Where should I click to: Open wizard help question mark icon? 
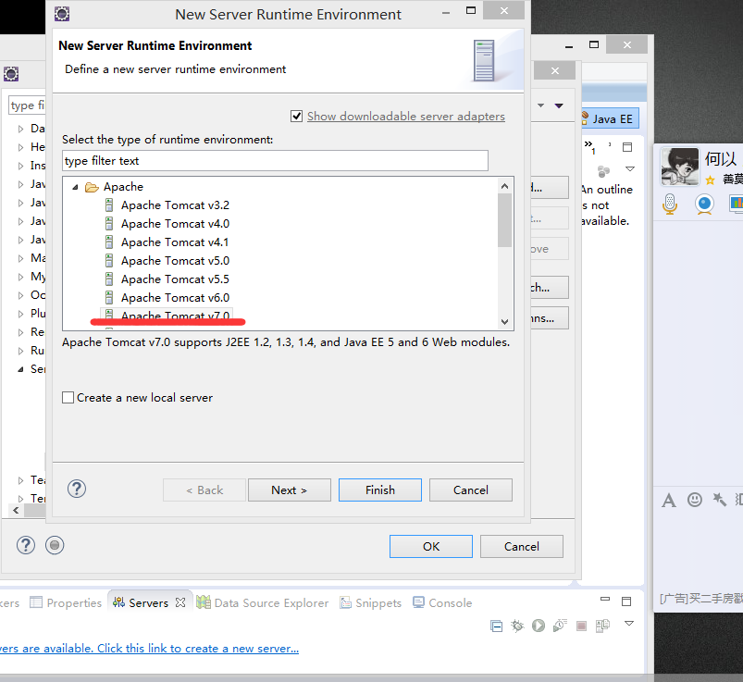pyautogui.click(x=77, y=489)
